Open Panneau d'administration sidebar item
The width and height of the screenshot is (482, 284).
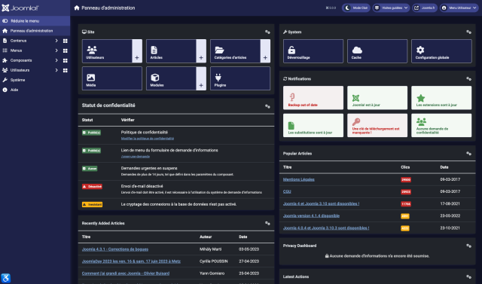(x=35, y=31)
